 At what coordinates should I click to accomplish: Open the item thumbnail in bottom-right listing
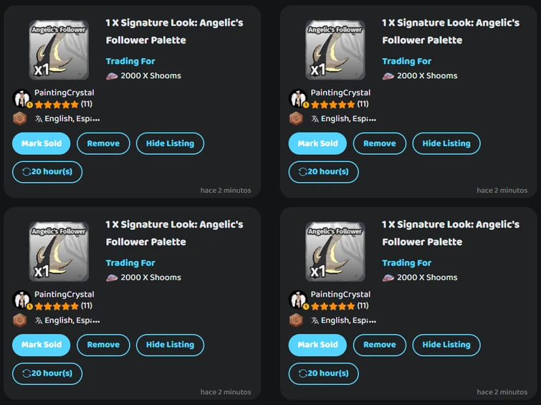pos(335,252)
